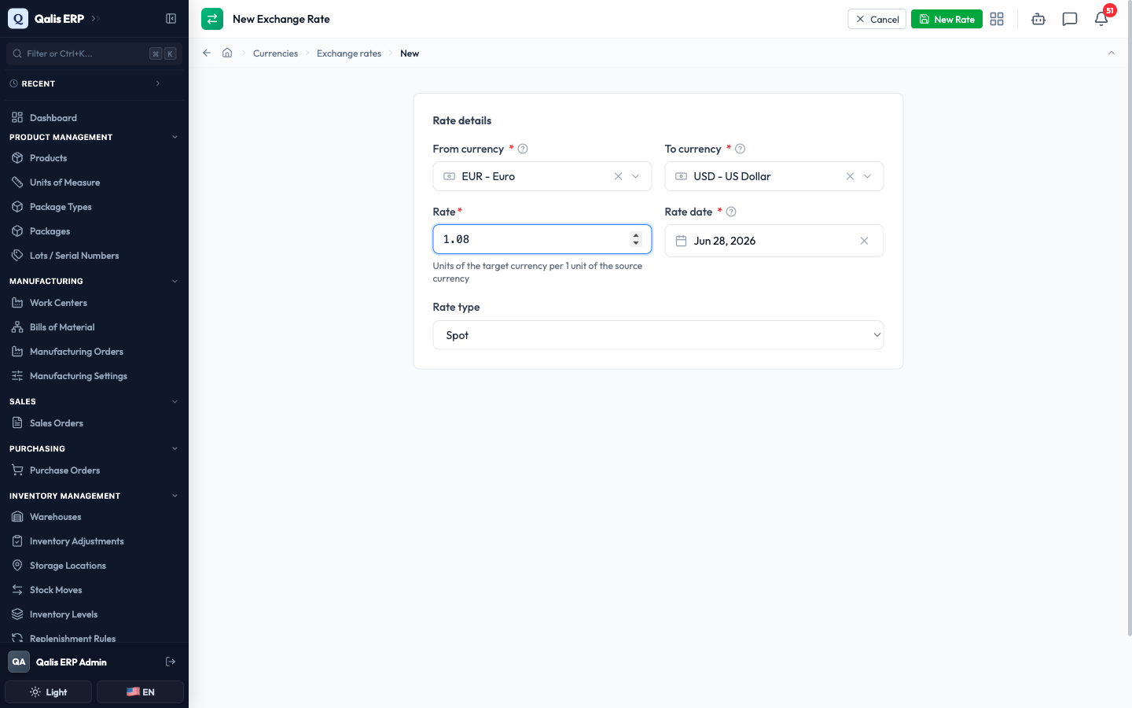
Task: Click the Rate date field Jun 28, 2026
Action: (774, 241)
